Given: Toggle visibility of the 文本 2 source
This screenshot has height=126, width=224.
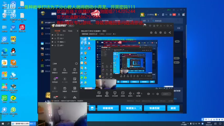Looking at the screenshot, I should pos(52,35).
